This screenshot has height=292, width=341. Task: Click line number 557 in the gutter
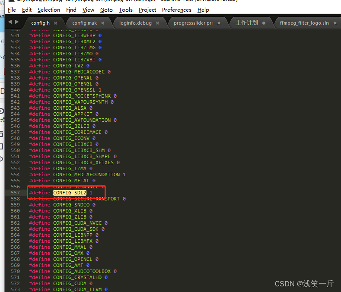[15, 193]
